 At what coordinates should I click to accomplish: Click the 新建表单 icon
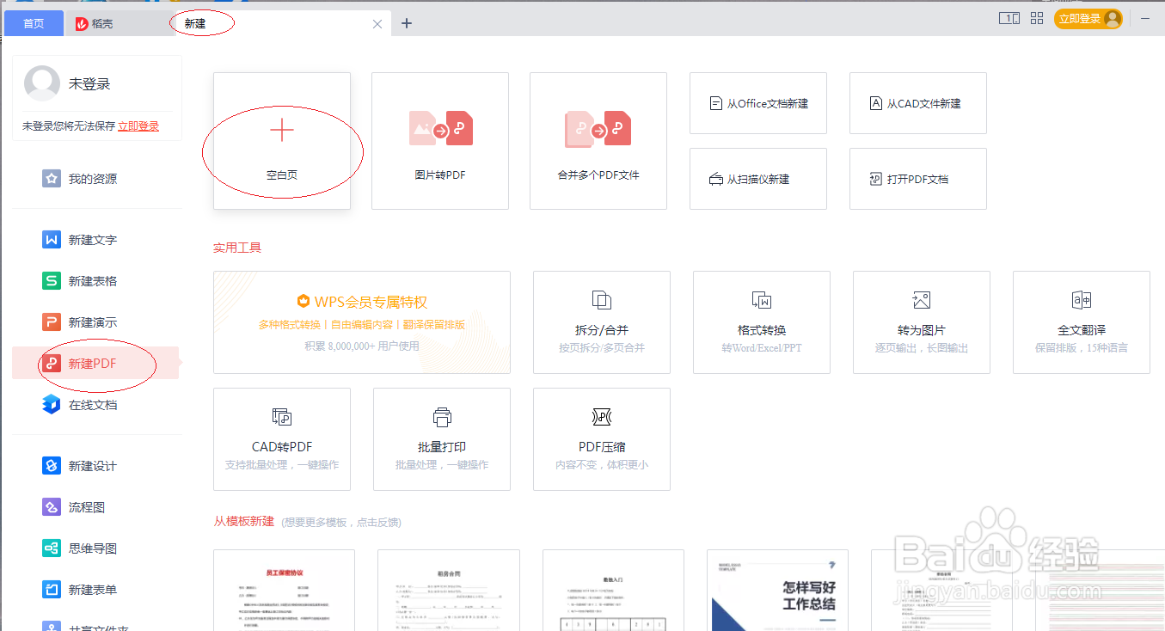[x=52, y=590]
